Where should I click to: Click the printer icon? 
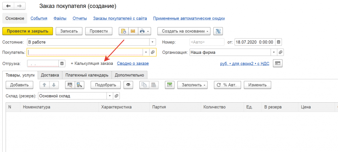[142, 31]
